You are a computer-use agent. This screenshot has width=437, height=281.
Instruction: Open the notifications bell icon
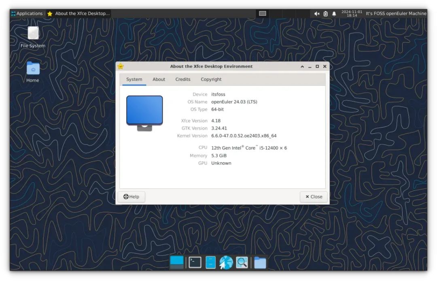coord(334,14)
